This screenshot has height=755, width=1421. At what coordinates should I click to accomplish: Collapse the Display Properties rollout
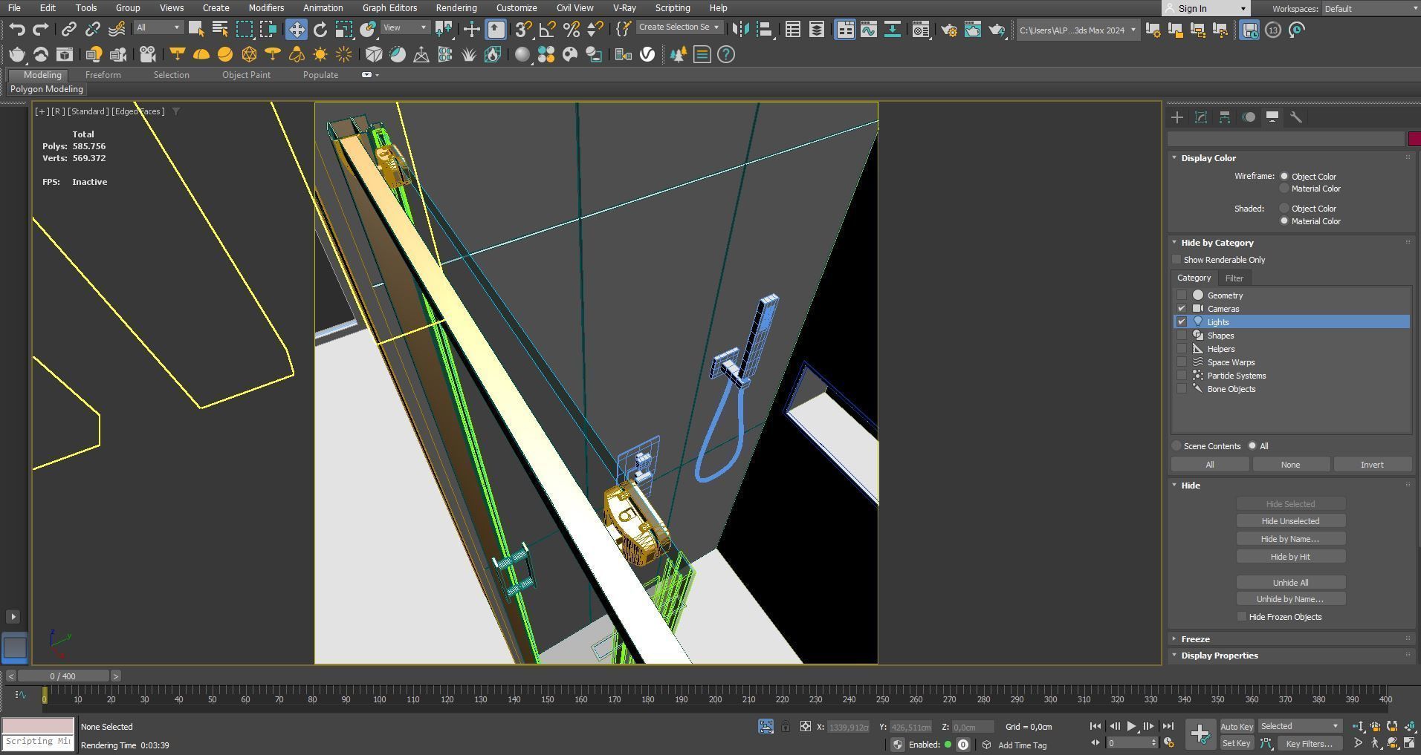1220,656
